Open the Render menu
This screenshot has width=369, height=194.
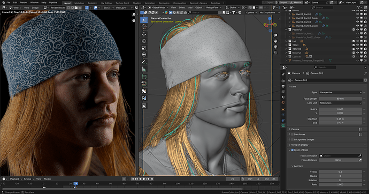24,3
